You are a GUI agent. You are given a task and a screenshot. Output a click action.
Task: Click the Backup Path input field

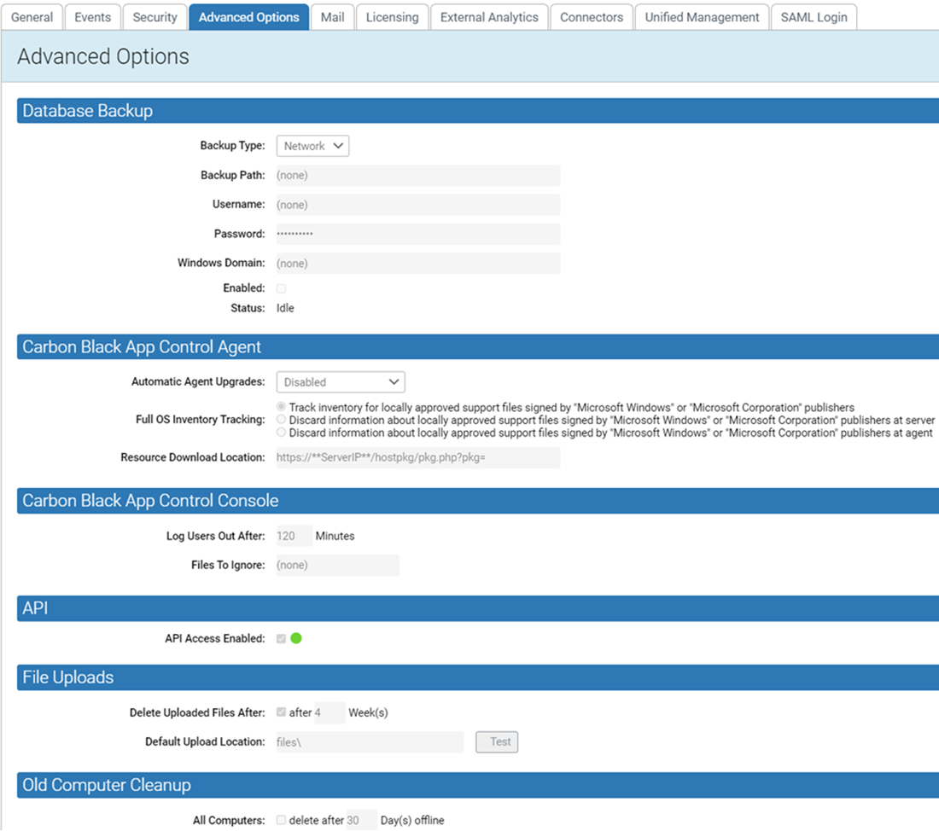[x=417, y=175]
